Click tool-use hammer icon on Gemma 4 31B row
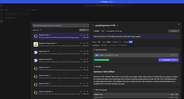This screenshot has width=184, height=99. coord(84,68)
